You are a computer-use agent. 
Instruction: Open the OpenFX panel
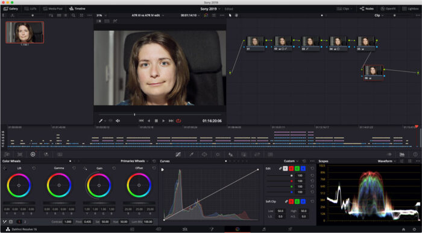pyautogui.click(x=388, y=8)
